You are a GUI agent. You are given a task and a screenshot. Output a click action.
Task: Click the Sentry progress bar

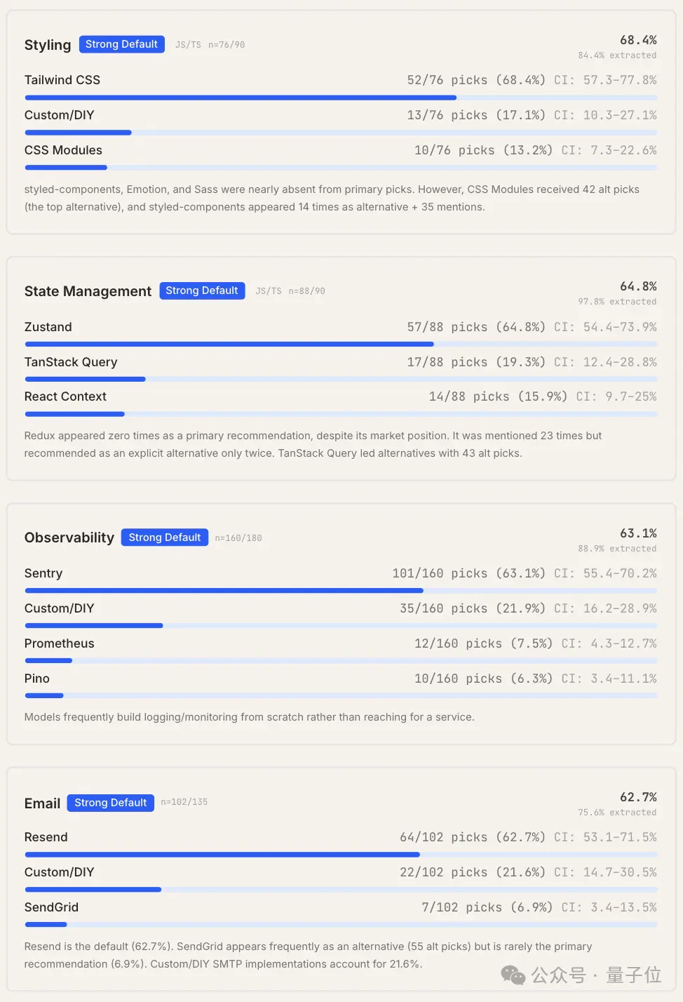click(x=341, y=591)
